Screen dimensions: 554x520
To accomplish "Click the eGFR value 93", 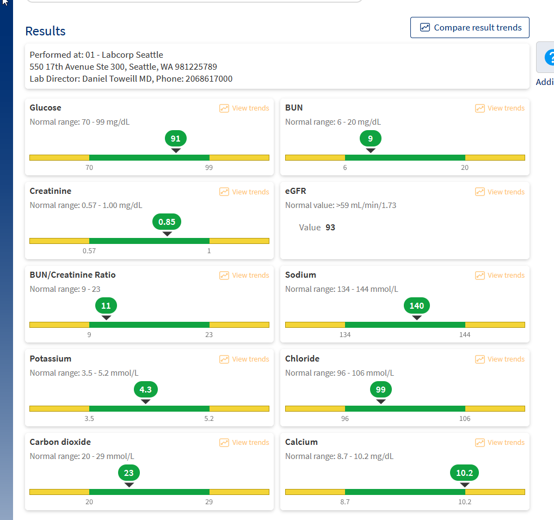I will coord(330,228).
